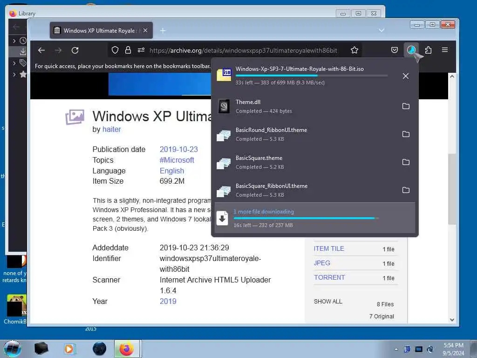Click the archive.org URL address field
Image resolution: width=477 pixels, height=358 pixels.
pyautogui.click(x=243, y=50)
